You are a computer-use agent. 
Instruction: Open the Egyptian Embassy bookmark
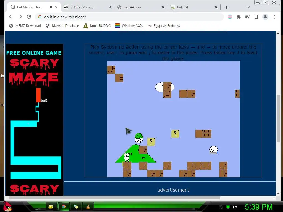(164, 26)
